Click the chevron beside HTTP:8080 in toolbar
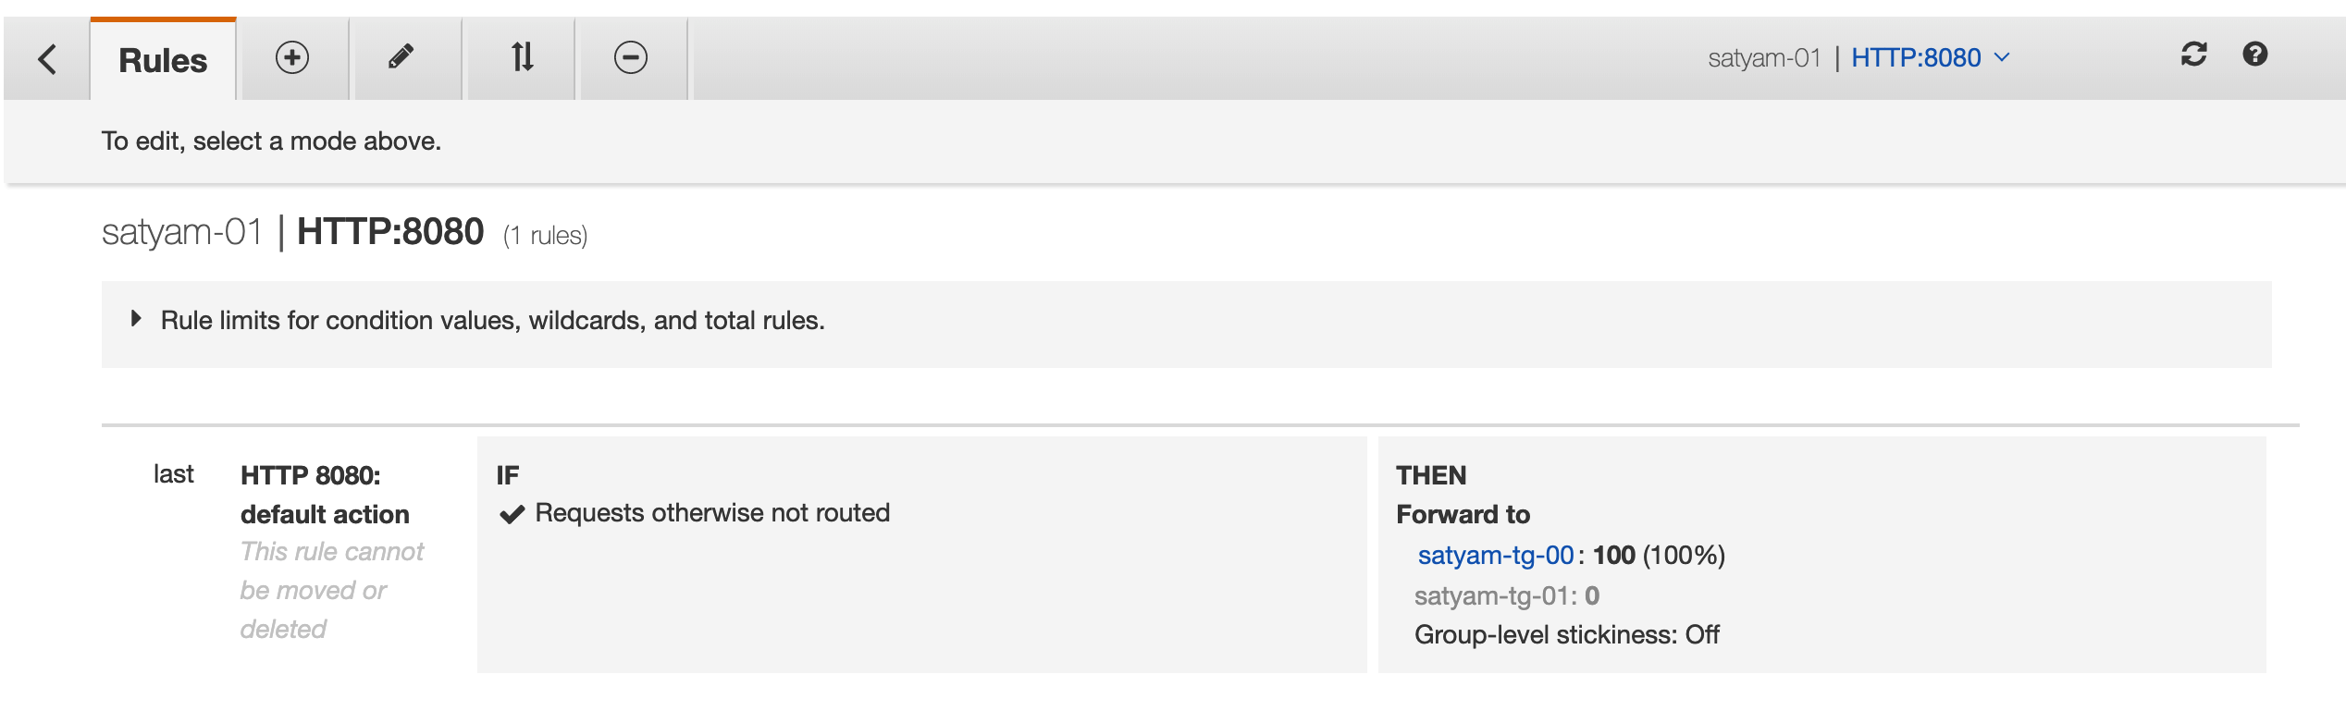This screenshot has width=2346, height=723. point(2003,57)
